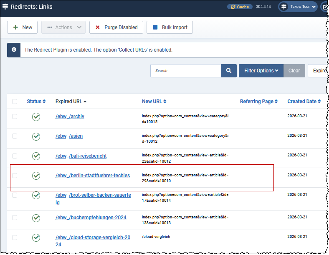Click the info icon in the plugin notice
Screen dimensions: 329x255
[14, 50]
